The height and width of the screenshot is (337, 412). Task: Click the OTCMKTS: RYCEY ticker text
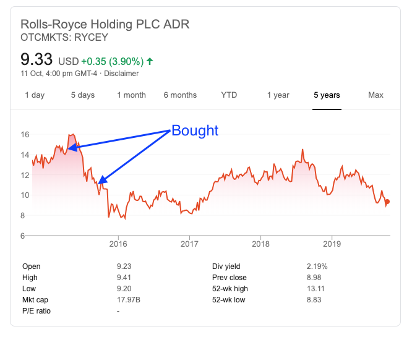[x=64, y=37]
